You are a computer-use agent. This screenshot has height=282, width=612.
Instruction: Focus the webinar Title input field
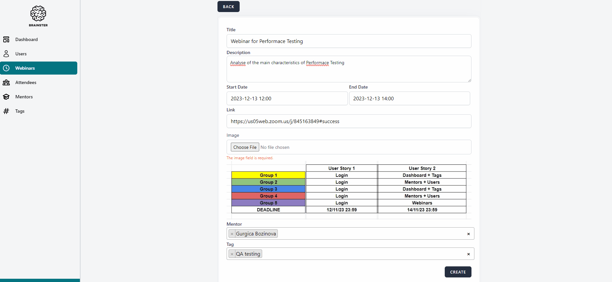pos(349,41)
